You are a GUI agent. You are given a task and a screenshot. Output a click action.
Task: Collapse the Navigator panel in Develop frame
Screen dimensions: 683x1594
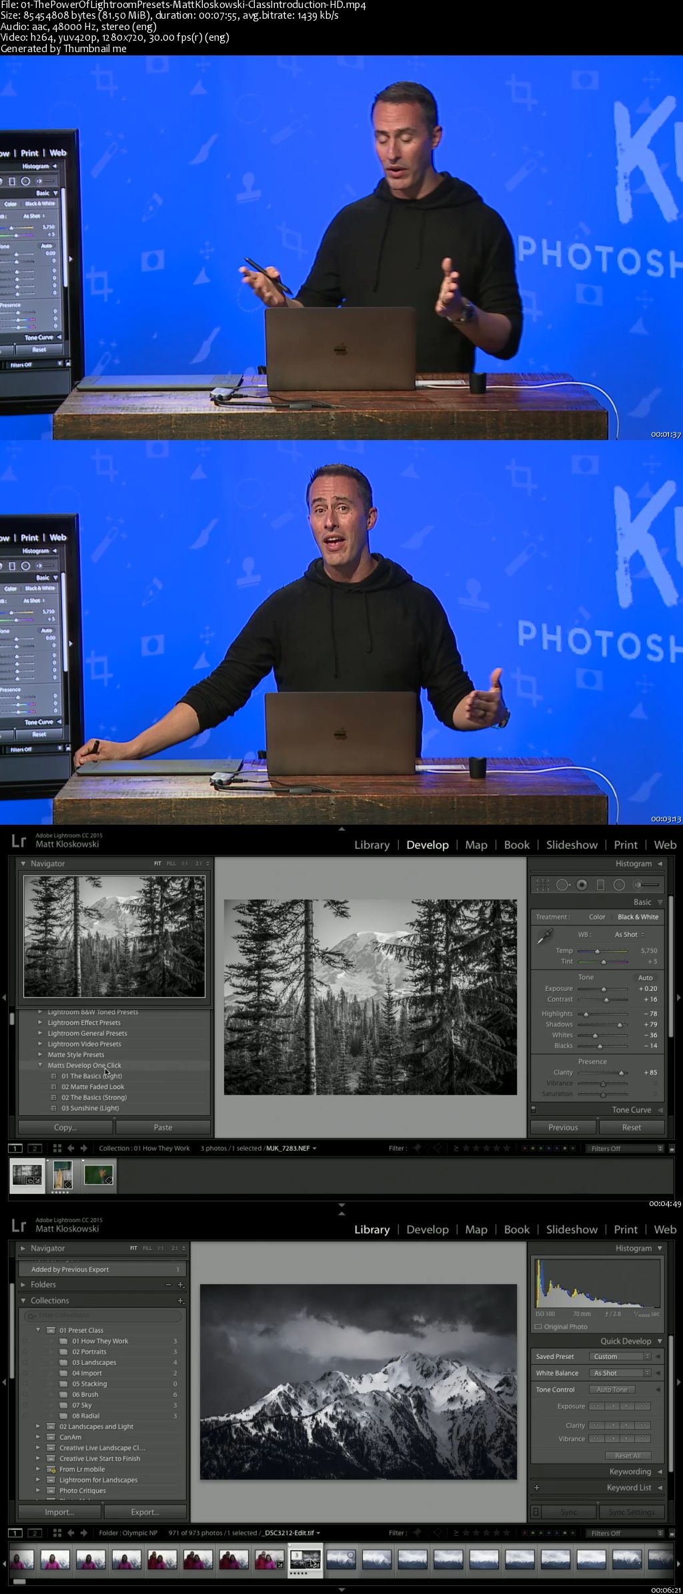(23, 863)
